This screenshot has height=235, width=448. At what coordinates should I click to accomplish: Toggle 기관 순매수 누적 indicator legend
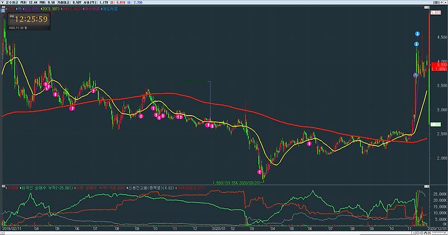(100, 188)
